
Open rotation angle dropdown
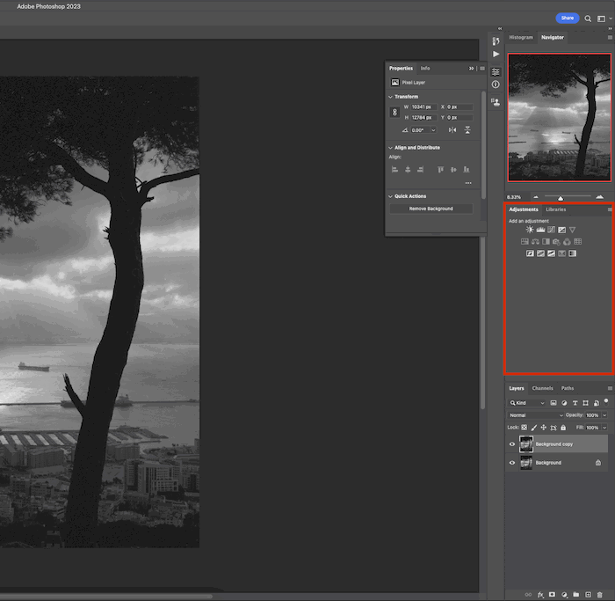[x=433, y=130]
